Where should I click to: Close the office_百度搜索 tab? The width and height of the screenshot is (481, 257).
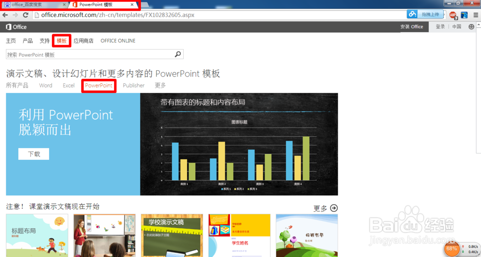64,5
